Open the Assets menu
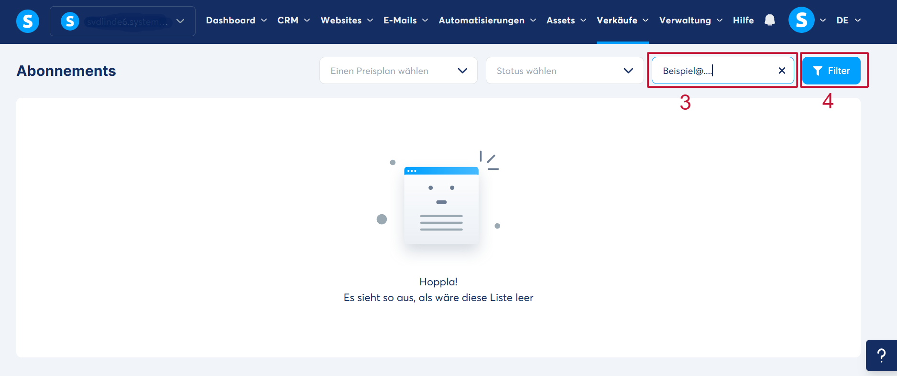 point(566,21)
